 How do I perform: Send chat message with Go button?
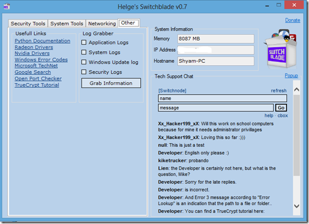pos(281,108)
